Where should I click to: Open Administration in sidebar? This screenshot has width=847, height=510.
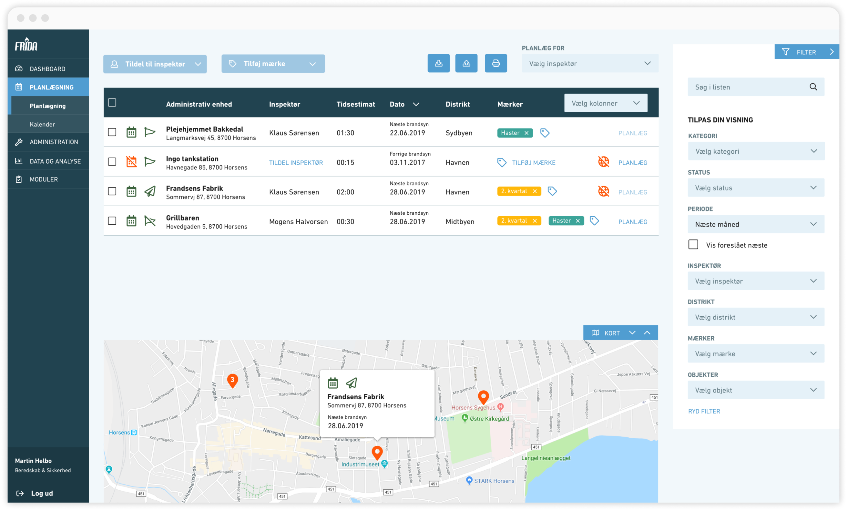click(x=48, y=142)
